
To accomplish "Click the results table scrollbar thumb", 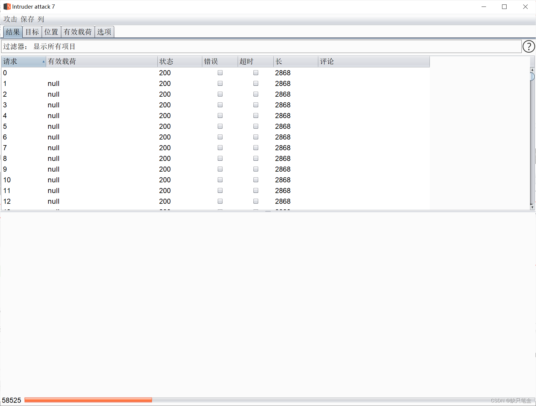I will click(x=532, y=76).
